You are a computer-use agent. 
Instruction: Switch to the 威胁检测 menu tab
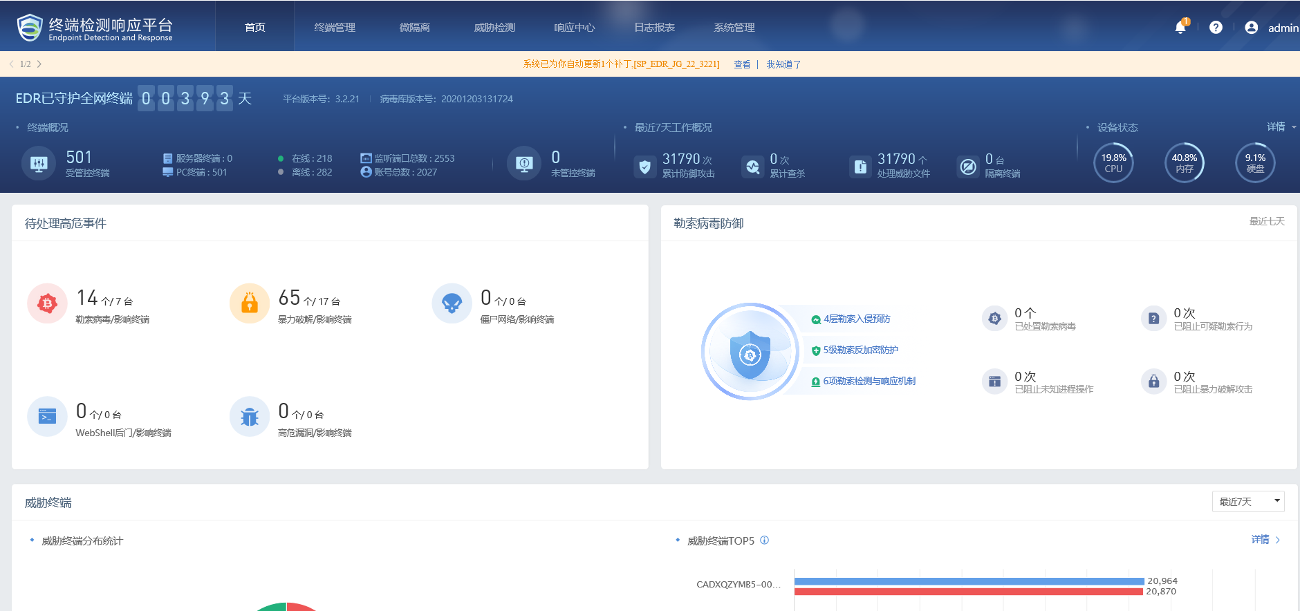tap(494, 28)
